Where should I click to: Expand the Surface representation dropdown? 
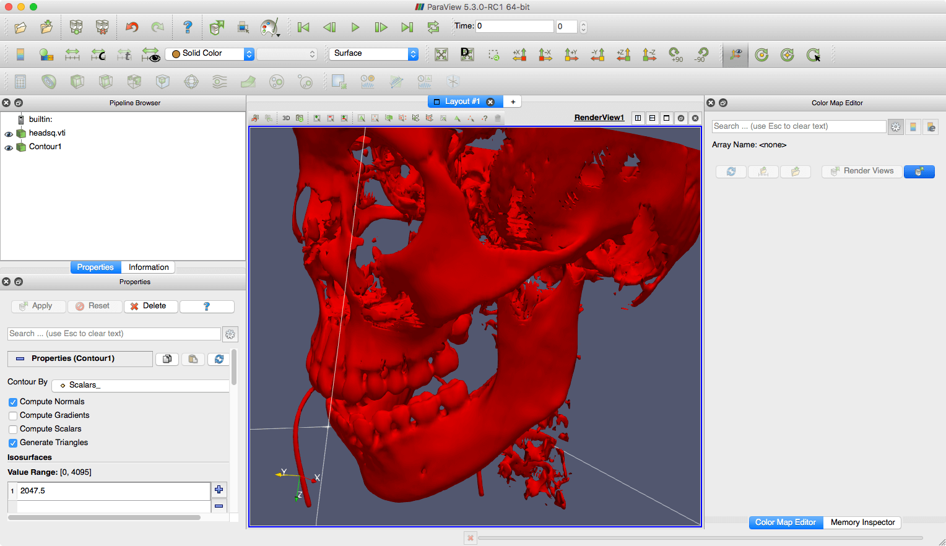click(373, 54)
